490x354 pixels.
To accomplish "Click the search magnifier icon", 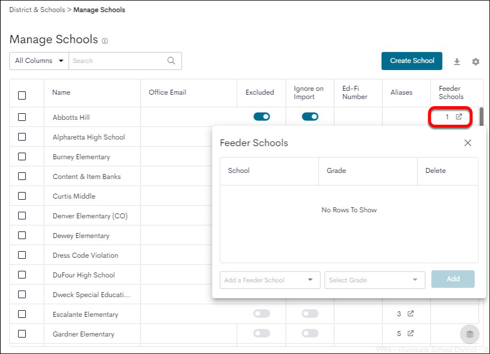I will point(171,61).
